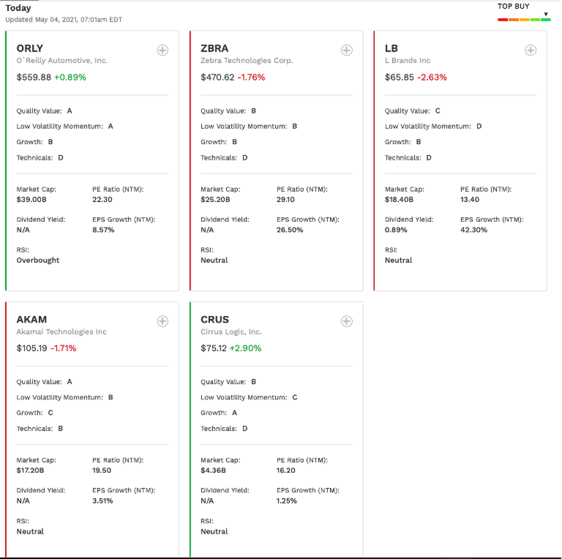Click LB dividend yield 0.89%
562x559 pixels.
(x=396, y=230)
